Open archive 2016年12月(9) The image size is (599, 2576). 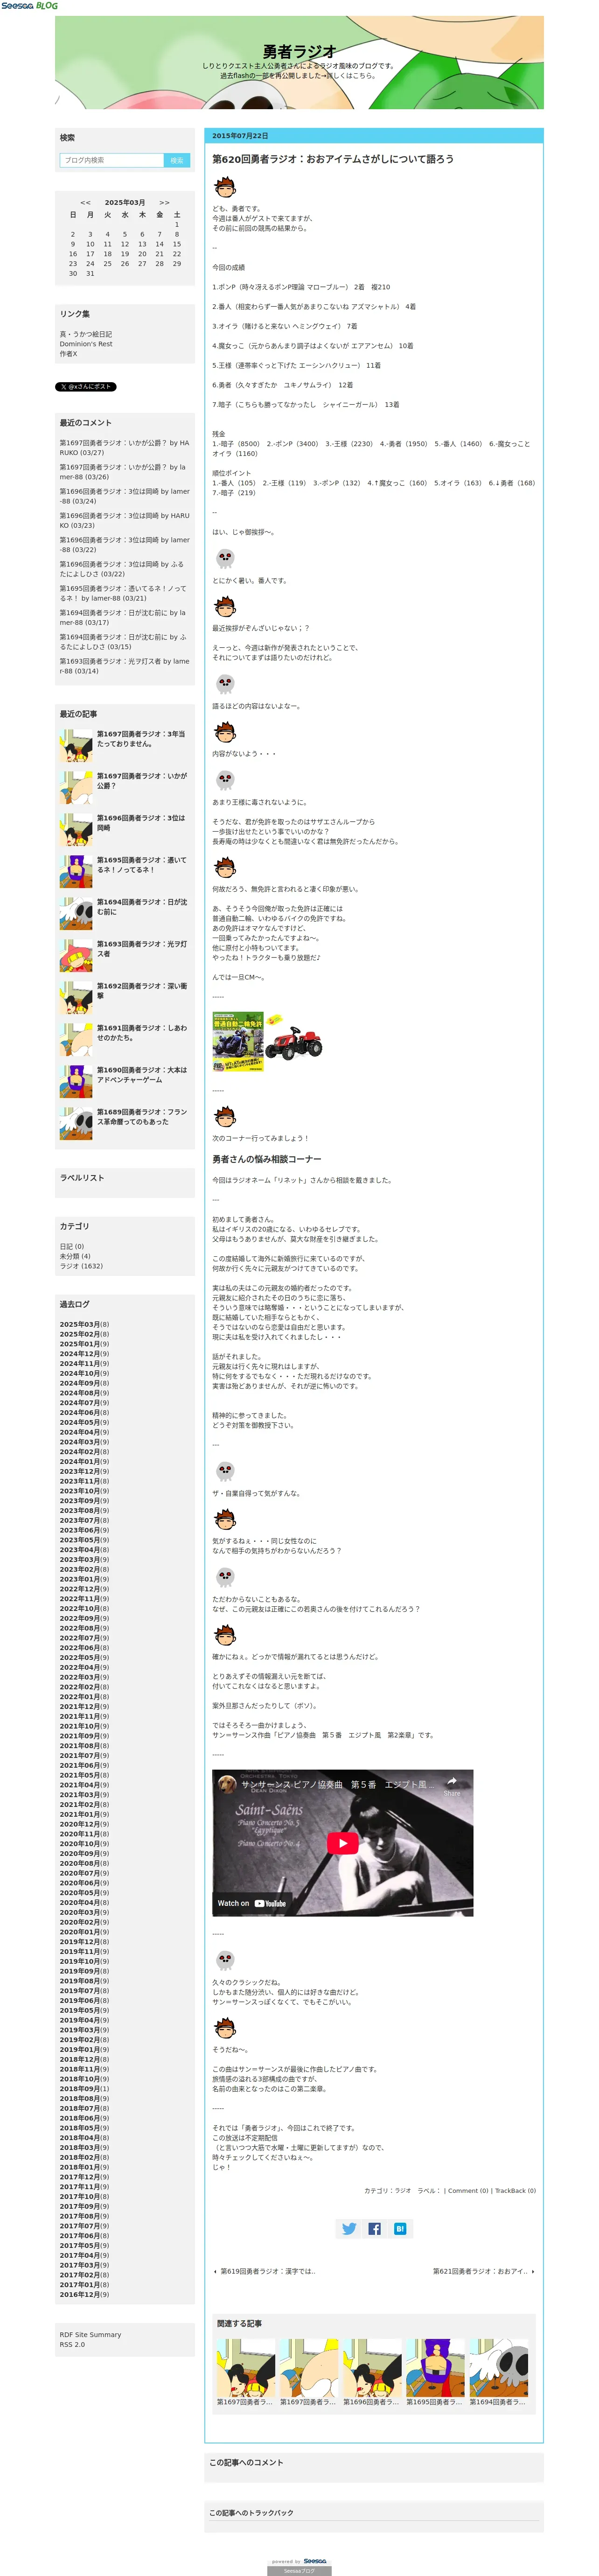coord(84,2294)
